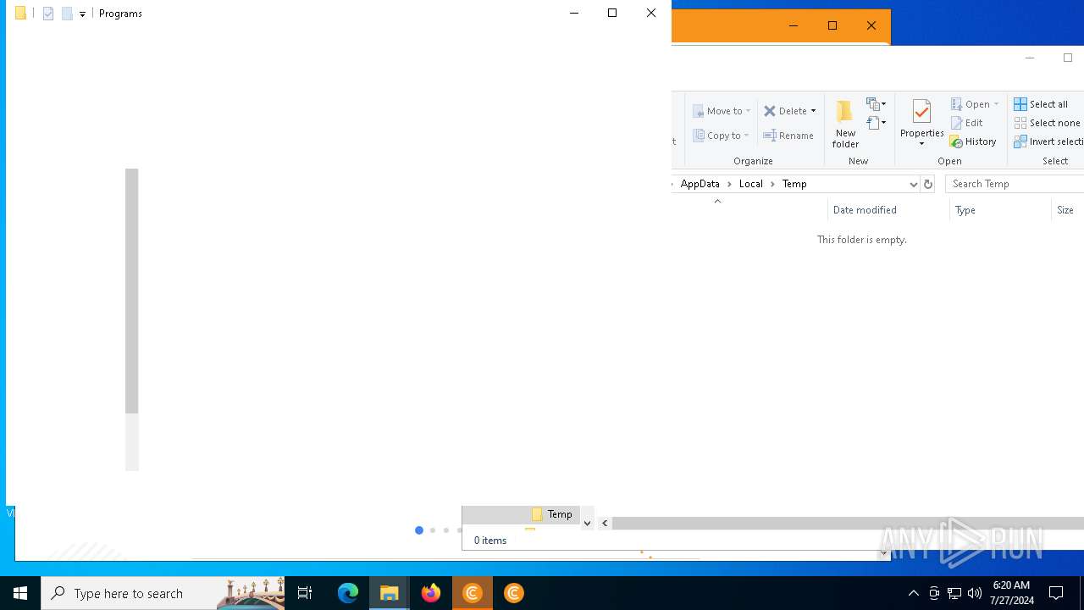The image size is (1084, 610).
Task: Click Local in the address breadcrumb
Action: tap(750, 184)
